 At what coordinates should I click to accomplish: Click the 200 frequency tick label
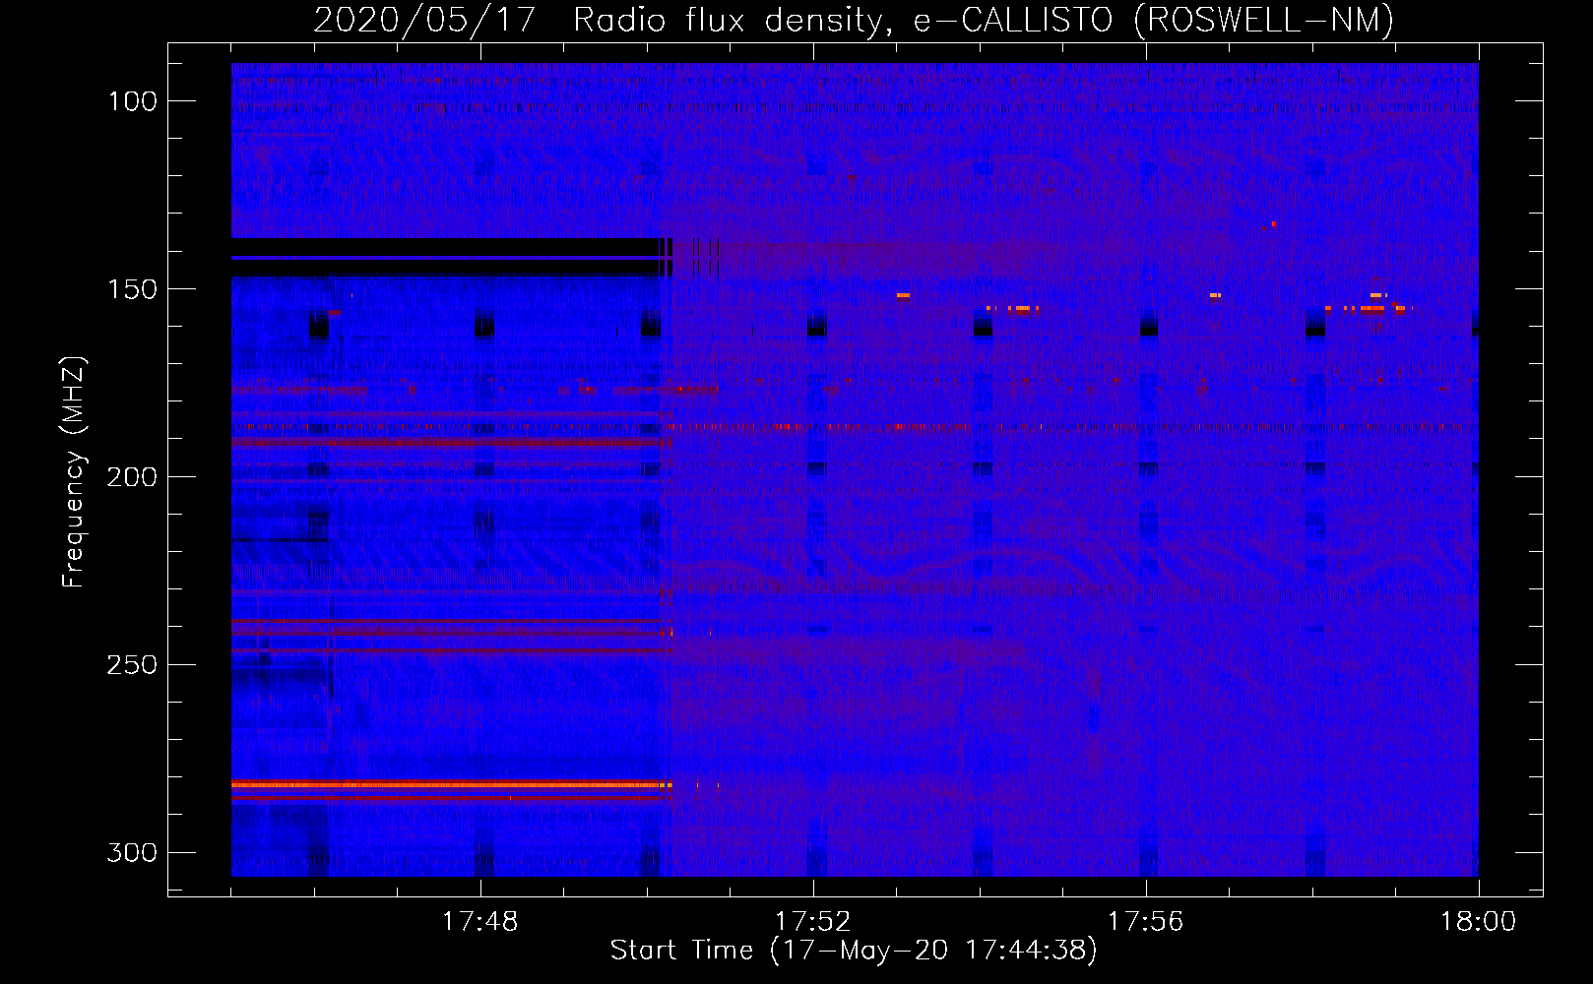tap(132, 477)
